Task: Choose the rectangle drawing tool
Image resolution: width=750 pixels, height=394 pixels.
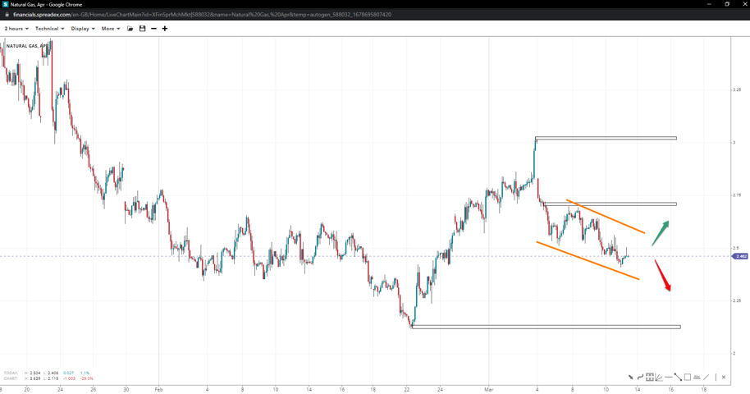Action: click(688, 378)
